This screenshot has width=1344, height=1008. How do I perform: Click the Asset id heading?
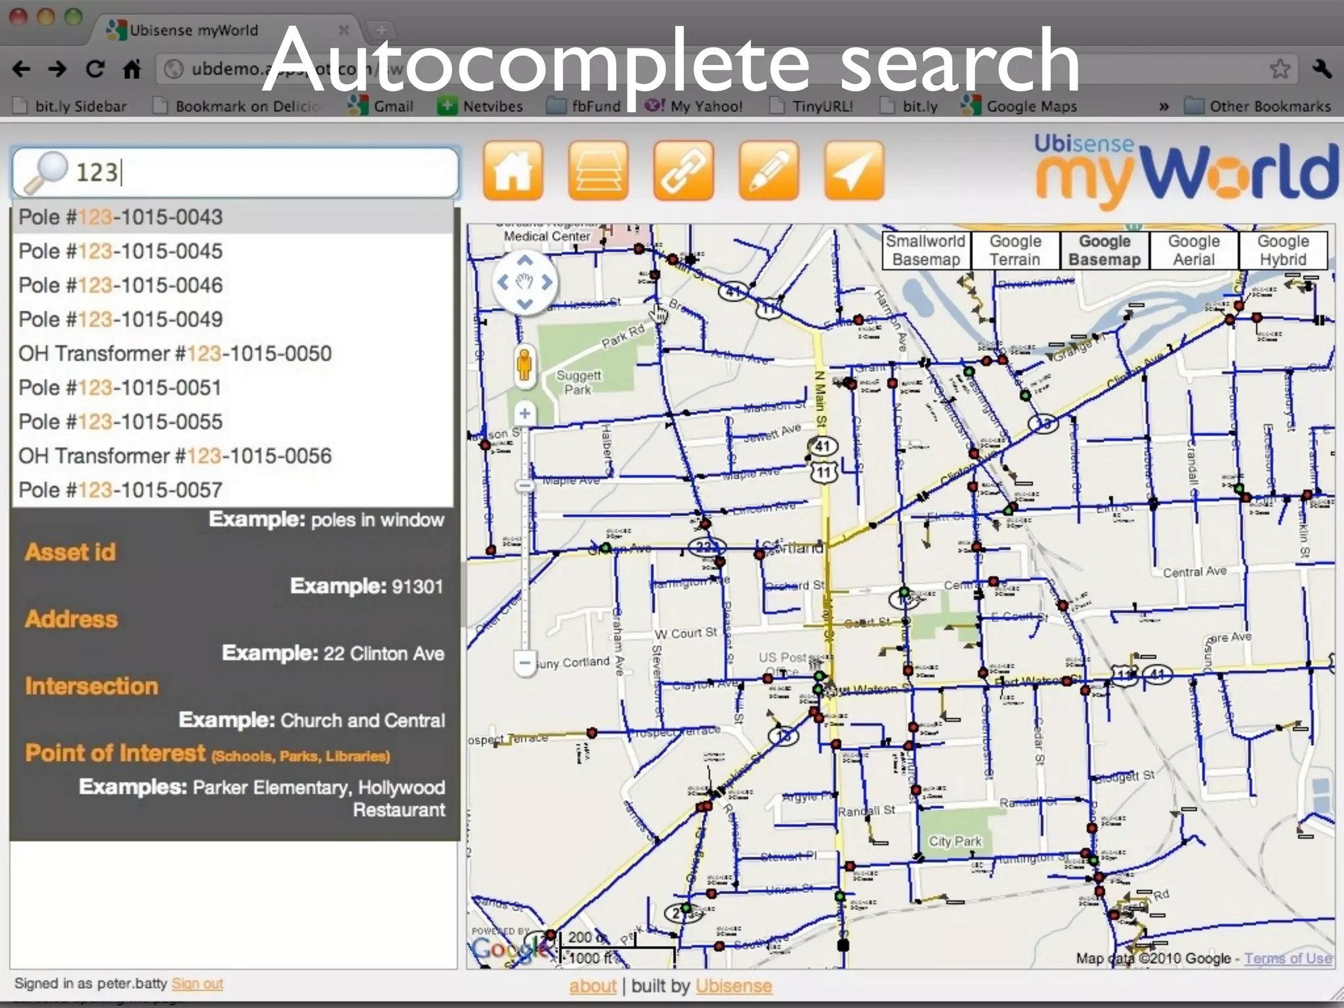click(x=70, y=553)
